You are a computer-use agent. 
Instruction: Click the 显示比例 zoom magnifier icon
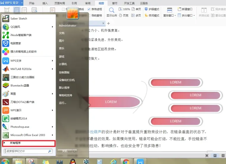point(112,10)
